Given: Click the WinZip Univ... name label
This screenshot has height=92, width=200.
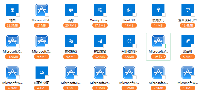Looking at the screenshot, I should (x=100, y=20).
